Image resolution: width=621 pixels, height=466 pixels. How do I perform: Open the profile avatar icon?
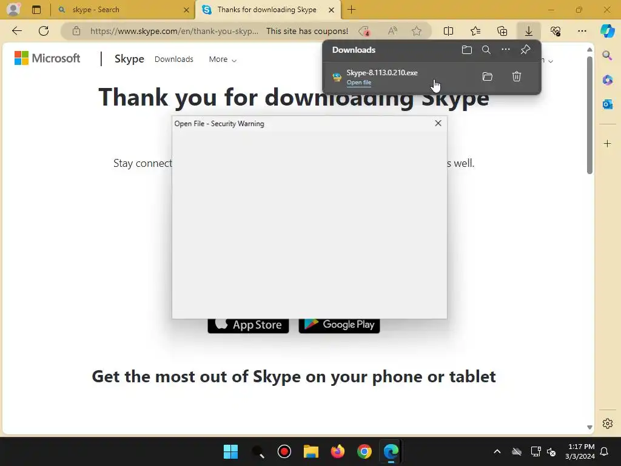click(13, 9)
